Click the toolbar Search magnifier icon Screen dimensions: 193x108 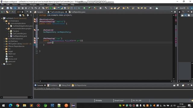pyautogui.click(x=171, y=8)
